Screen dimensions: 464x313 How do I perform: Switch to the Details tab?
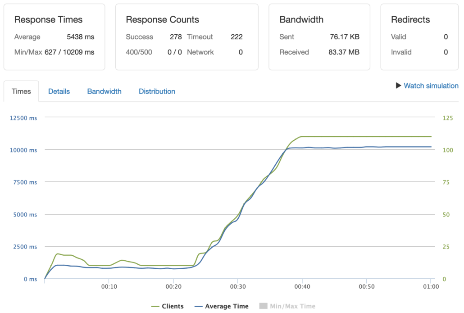[59, 91]
